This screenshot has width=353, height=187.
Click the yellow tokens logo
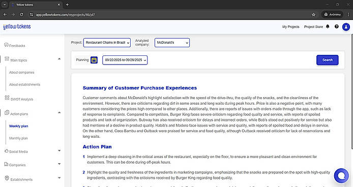(17, 26)
